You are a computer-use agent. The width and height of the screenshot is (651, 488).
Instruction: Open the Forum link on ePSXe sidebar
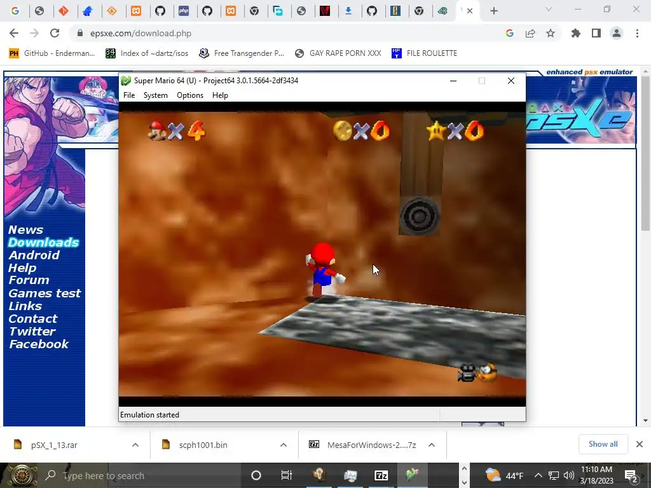(29, 280)
